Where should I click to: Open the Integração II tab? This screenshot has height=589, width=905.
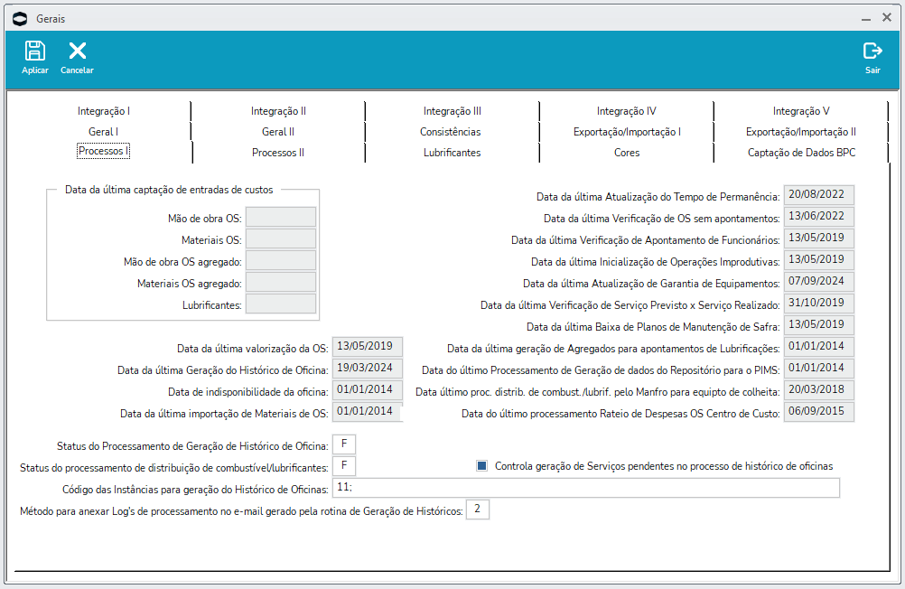[x=278, y=111]
